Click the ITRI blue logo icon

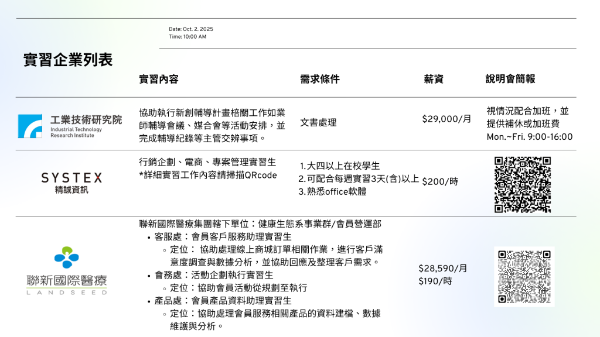(30, 126)
